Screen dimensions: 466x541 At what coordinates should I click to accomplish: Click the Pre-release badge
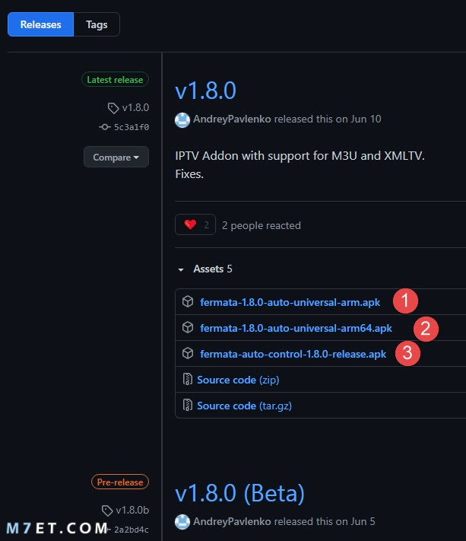pos(120,482)
